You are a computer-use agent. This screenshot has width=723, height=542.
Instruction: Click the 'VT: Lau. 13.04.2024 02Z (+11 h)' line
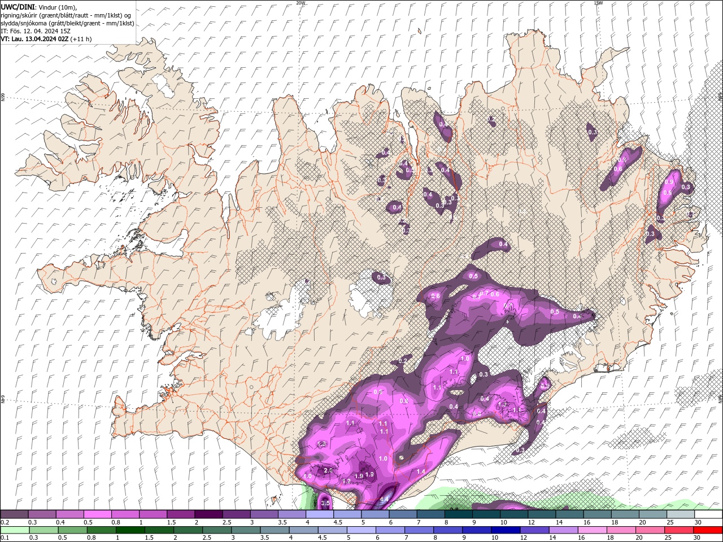click(x=46, y=39)
